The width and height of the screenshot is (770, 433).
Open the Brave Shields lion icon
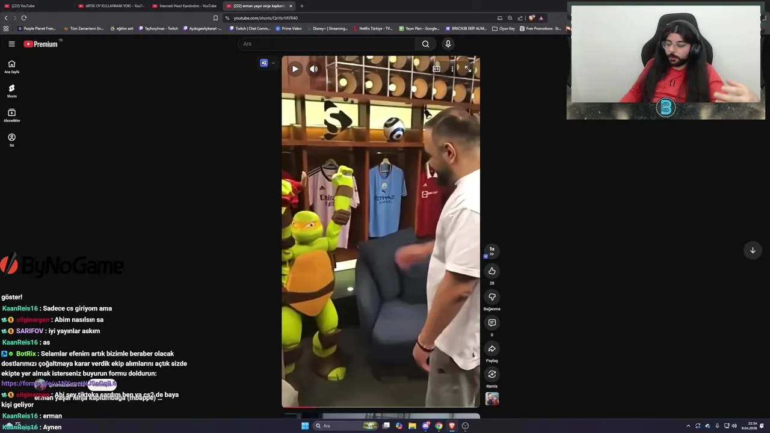click(x=531, y=18)
